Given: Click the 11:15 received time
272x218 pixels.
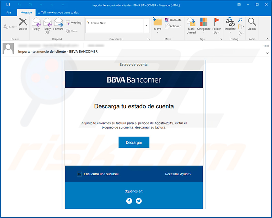Looking at the screenshot, I should tap(266, 46).
